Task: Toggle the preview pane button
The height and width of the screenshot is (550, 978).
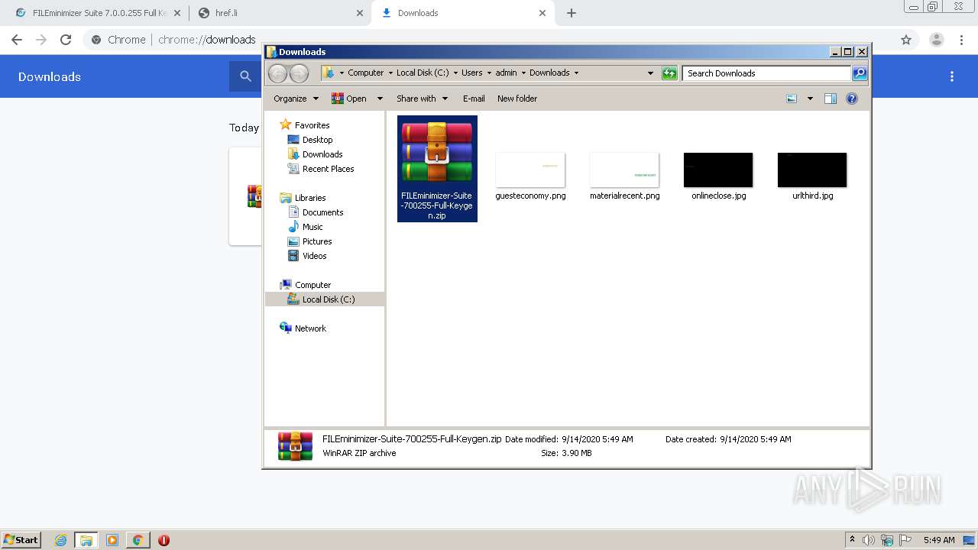Action: click(x=831, y=99)
